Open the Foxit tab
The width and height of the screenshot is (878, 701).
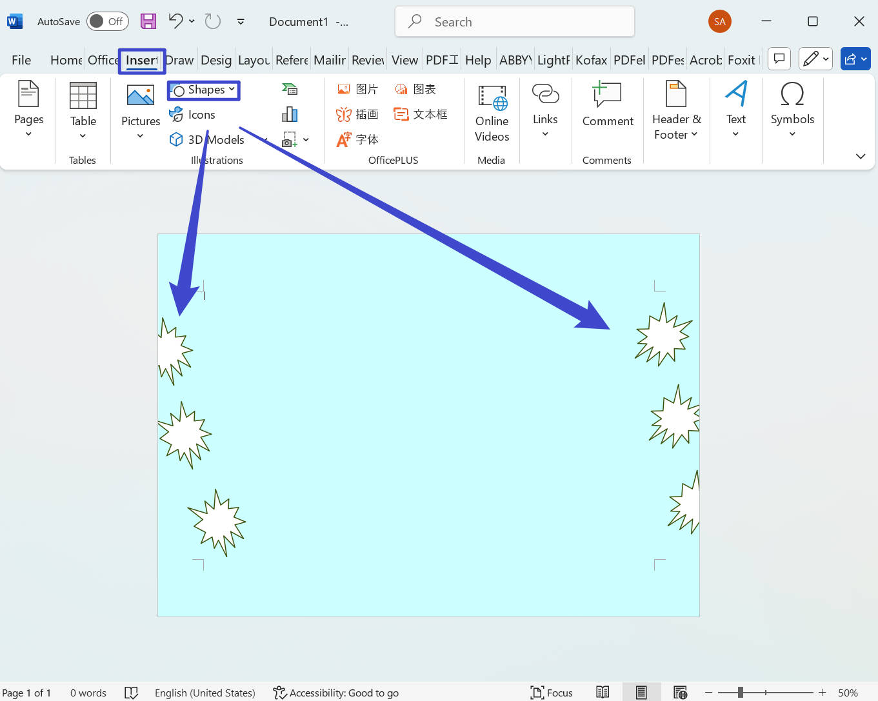pos(741,60)
